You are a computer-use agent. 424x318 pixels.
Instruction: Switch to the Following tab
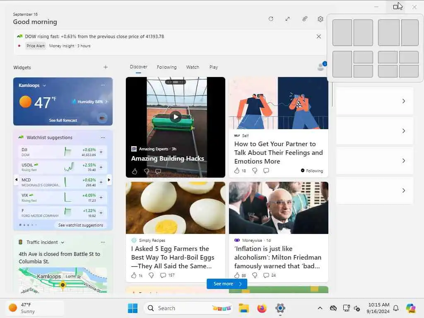[166, 67]
